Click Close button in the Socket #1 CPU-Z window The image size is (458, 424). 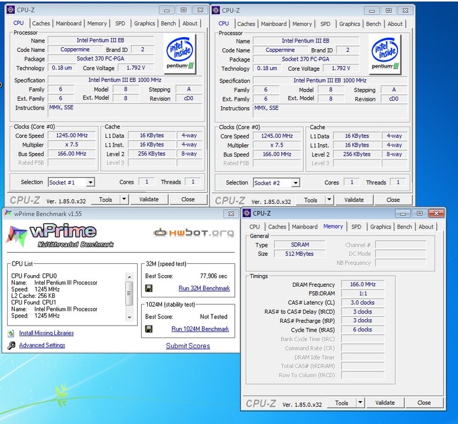[x=188, y=199]
